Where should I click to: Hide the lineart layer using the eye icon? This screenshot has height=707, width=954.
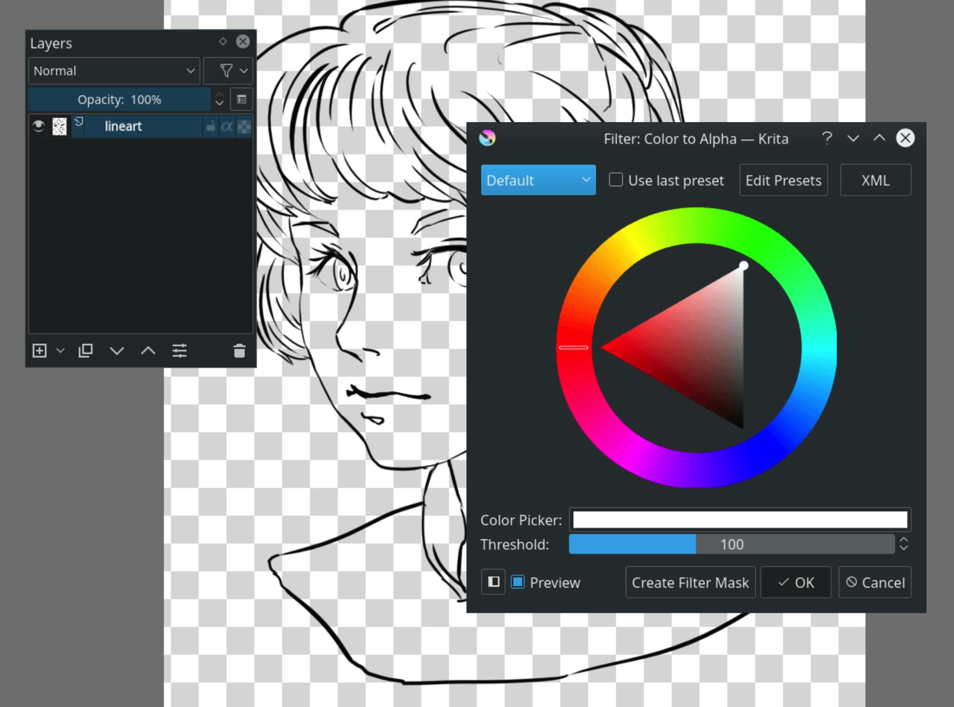click(39, 127)
